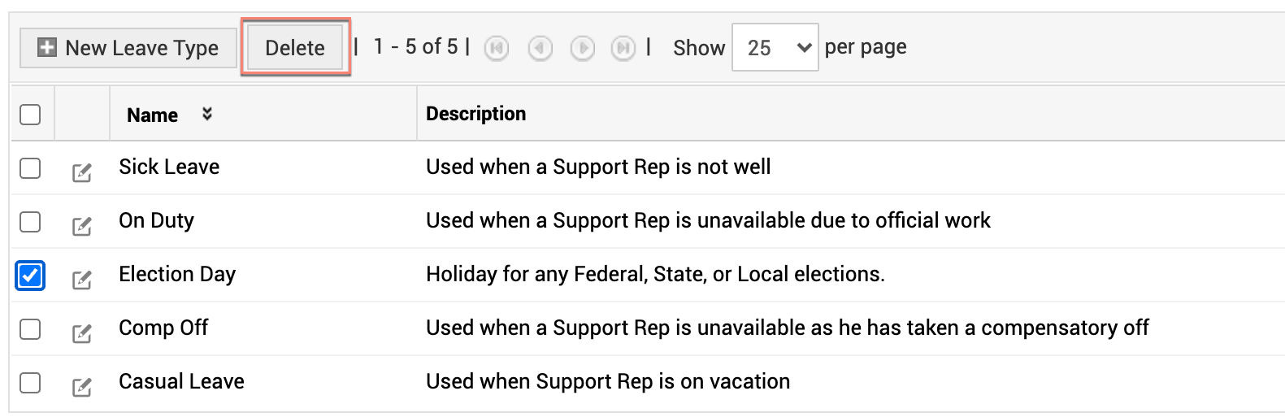The image size is (1285, 417).
Task: Skip to the last page
Action: [x=623, y=49]
